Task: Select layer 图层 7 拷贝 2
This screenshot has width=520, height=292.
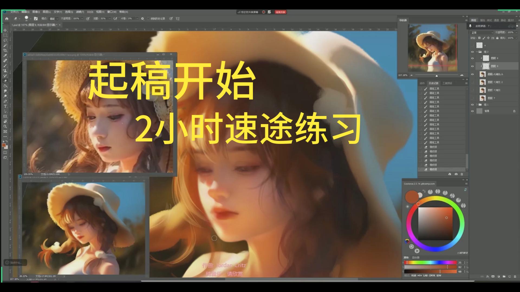Action: (x=495, y=82)
